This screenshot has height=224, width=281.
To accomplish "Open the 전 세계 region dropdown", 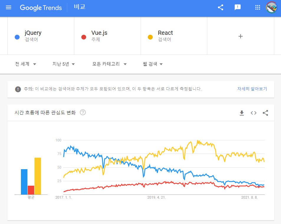I will click(26, 64).
